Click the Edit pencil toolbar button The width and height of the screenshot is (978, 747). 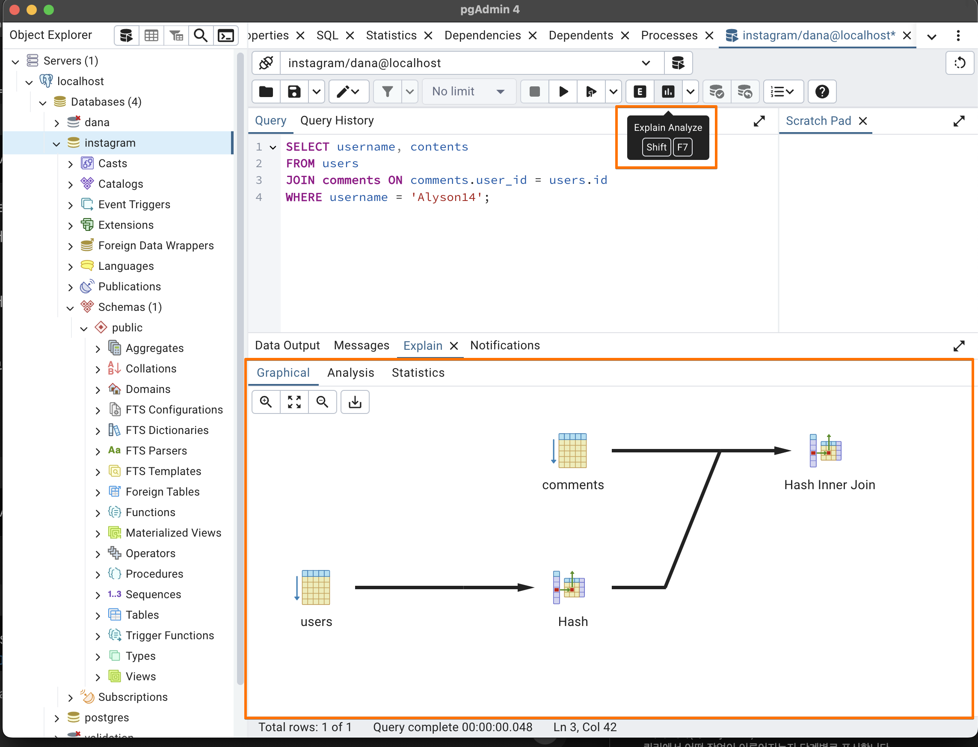[348, 92]
